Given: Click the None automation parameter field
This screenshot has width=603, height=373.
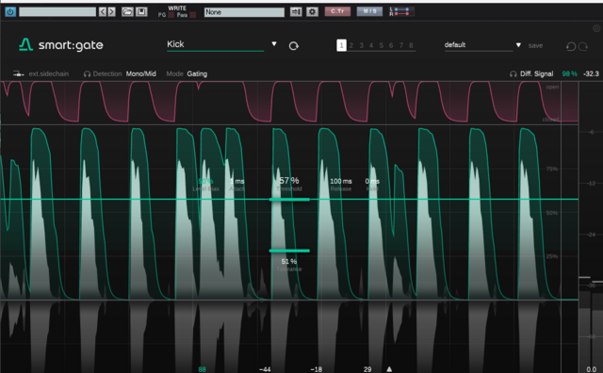Looking at the screenshot, I should [244, 12].
